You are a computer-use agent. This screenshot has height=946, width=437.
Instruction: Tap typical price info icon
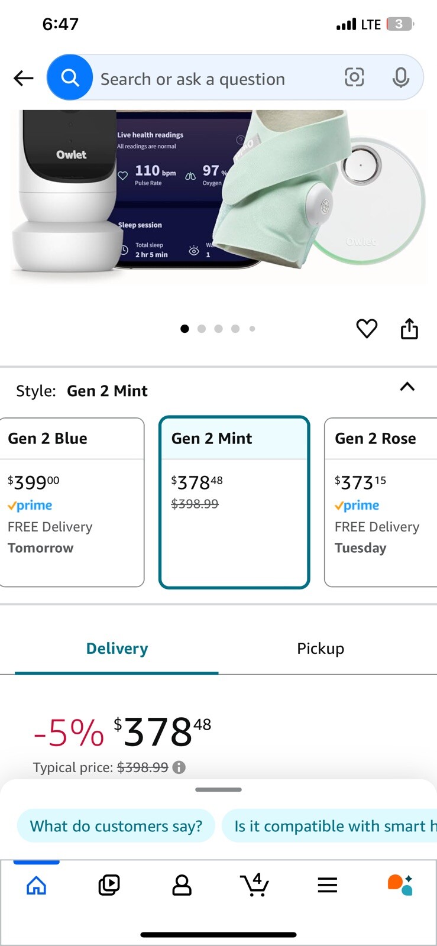[x=179, y=767]
